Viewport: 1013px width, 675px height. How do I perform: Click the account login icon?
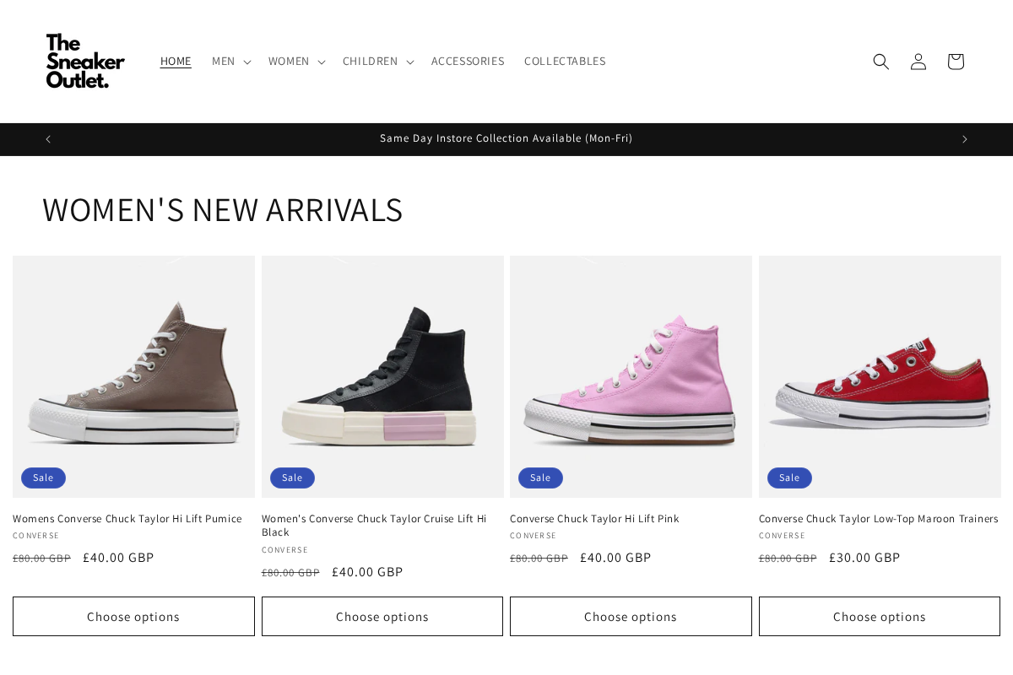[918, 61]
